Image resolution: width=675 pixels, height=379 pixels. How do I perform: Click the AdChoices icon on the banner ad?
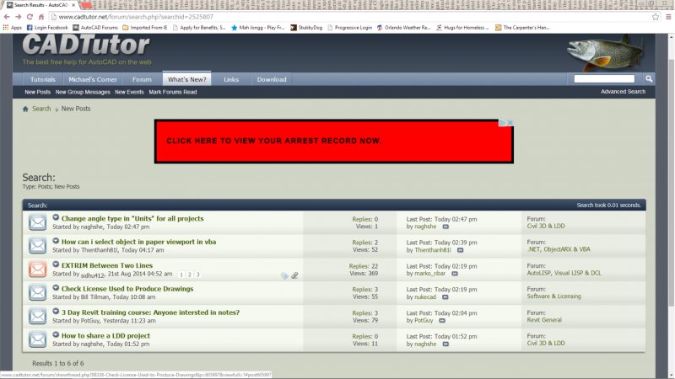tap(502, 123)
